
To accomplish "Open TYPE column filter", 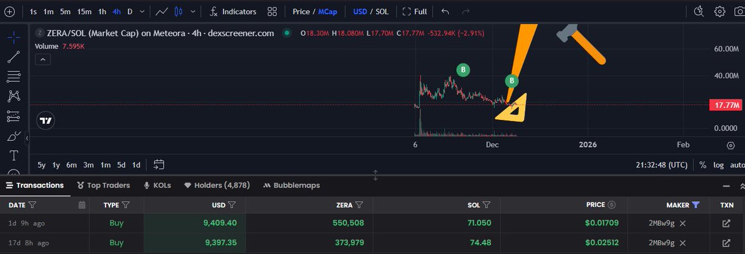I will pyautogui.click(x=126, y=204).
